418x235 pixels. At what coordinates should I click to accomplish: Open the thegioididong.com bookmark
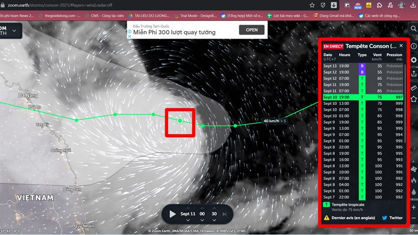[x=60, y=16]
